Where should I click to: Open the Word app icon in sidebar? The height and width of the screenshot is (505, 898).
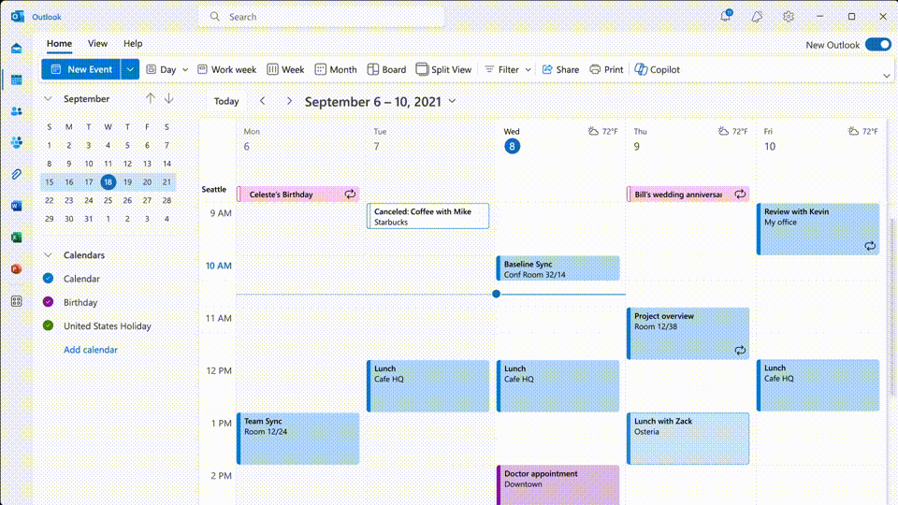click(17, 206)
